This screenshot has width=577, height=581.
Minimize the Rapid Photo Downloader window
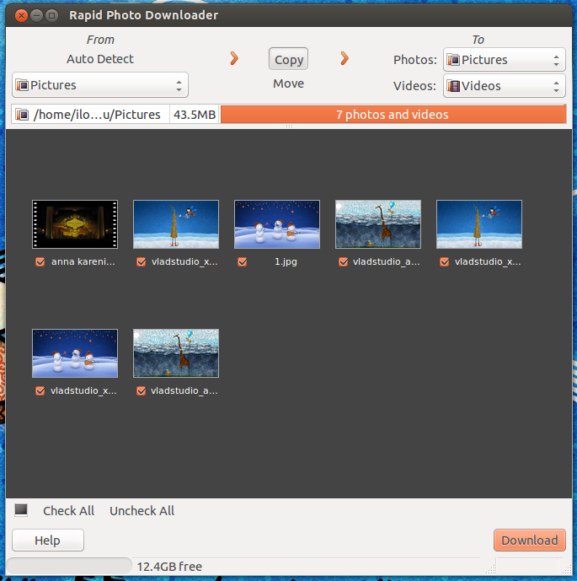coord(36,15)
